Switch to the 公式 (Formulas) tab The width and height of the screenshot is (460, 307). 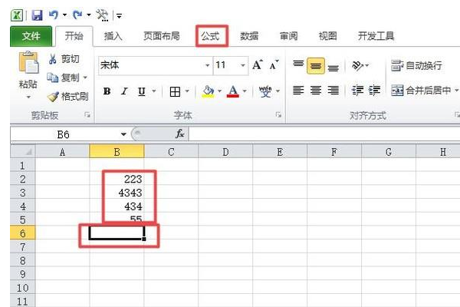pyautogui.click(x=210, y=36)
